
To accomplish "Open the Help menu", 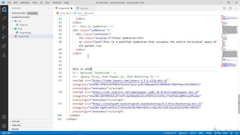I will [x=66, y=3].
